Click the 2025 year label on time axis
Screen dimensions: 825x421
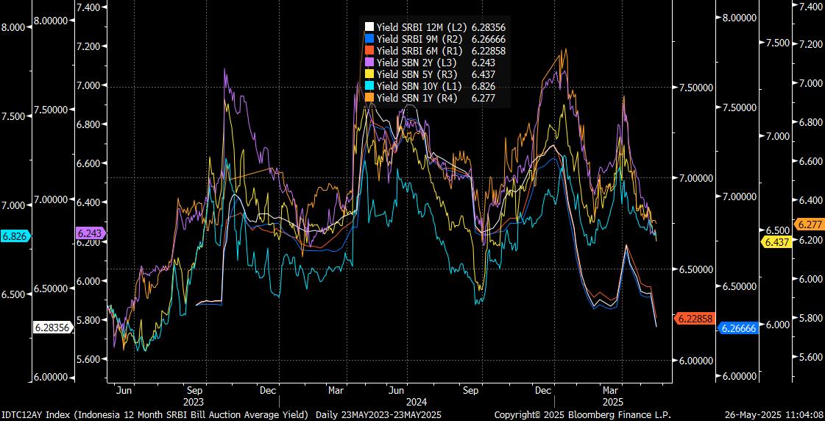(x=612, y=403)
